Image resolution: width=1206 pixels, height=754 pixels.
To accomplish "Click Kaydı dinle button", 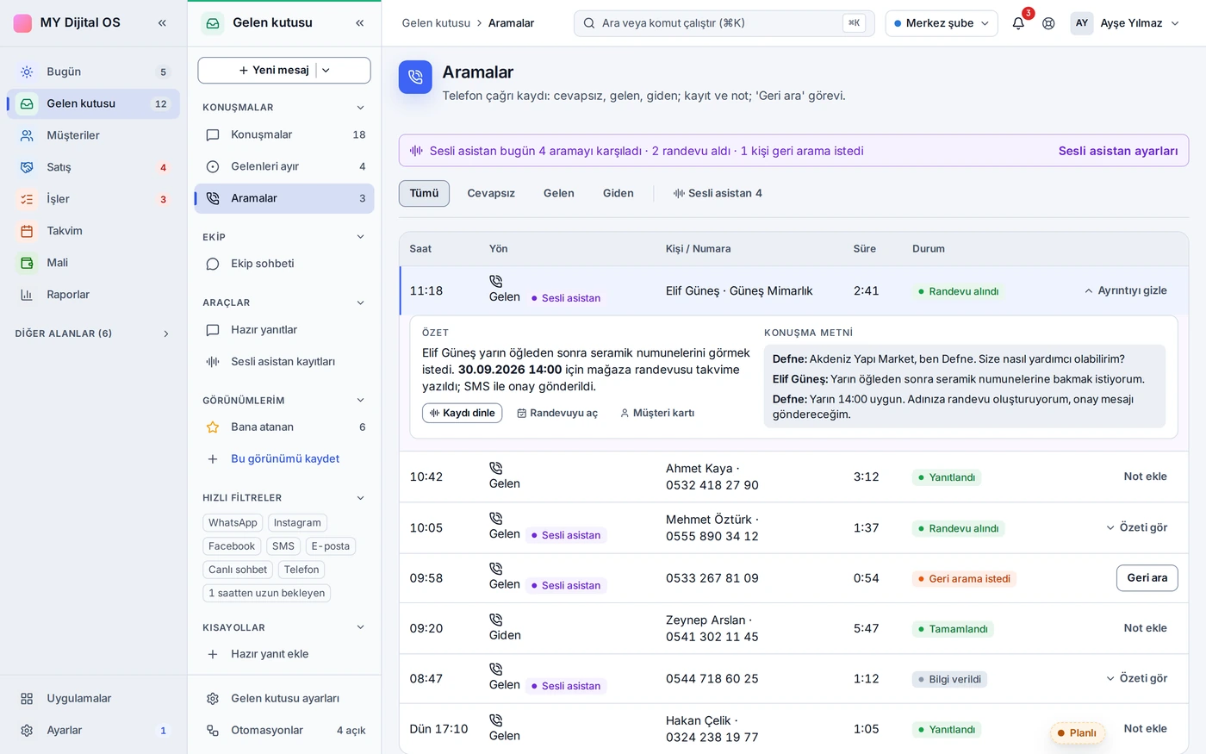I will click(462, 413).
